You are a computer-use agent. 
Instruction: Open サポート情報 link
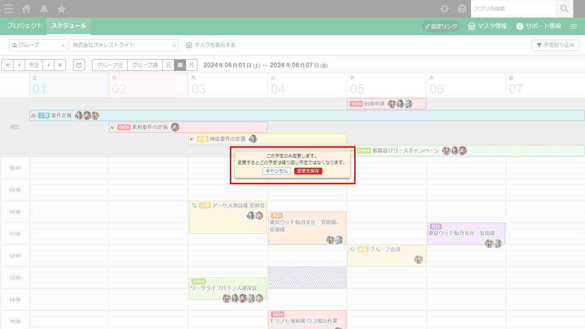(x=538, y=26)
